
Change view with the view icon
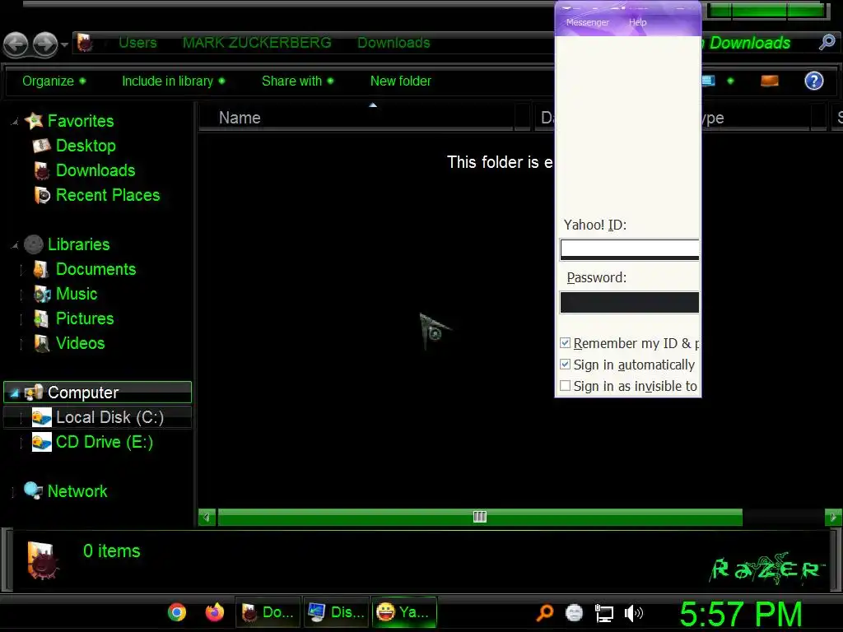pyautogui.click(x=709, y=81)
